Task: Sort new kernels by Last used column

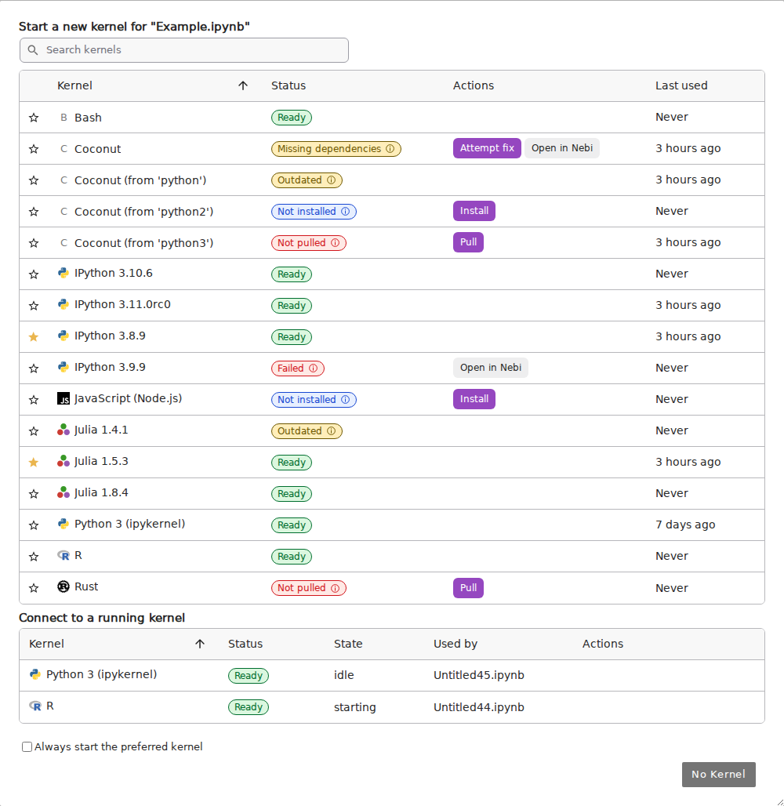Action: 681,85
